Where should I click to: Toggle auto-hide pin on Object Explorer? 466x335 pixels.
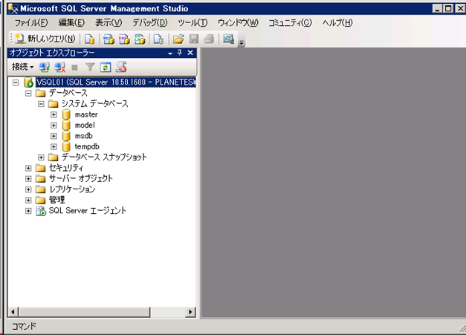[x=180, y=53]
